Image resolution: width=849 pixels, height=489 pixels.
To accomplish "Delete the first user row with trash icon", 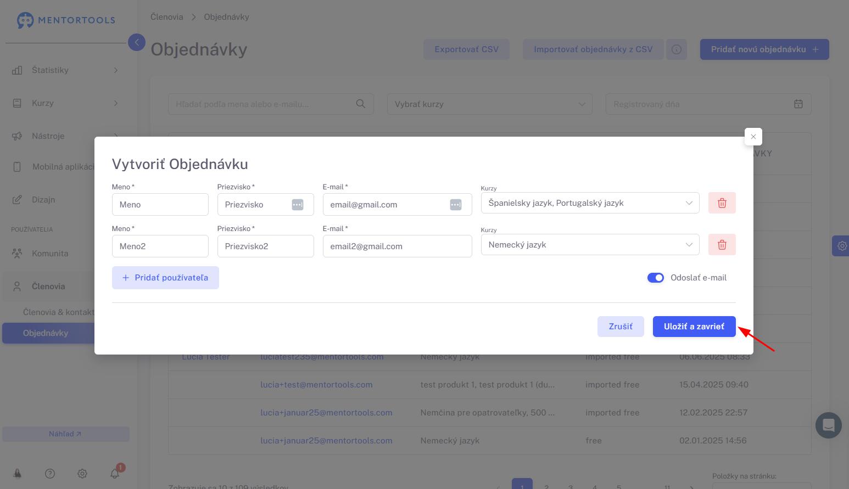I will click(722, 203).
